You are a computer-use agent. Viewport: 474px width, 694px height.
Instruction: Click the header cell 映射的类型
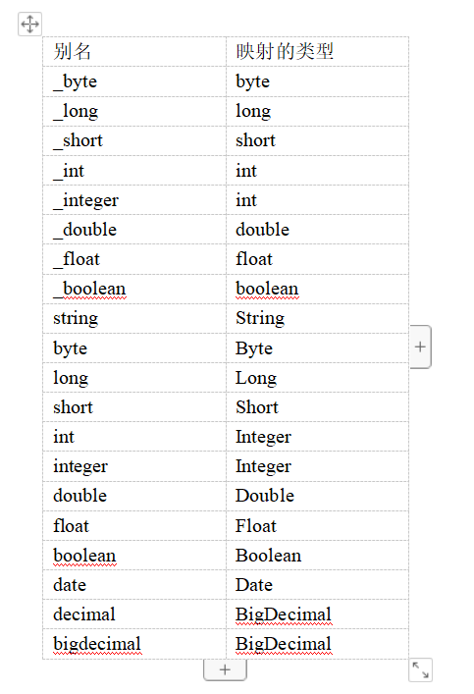[x=317, y=52]
